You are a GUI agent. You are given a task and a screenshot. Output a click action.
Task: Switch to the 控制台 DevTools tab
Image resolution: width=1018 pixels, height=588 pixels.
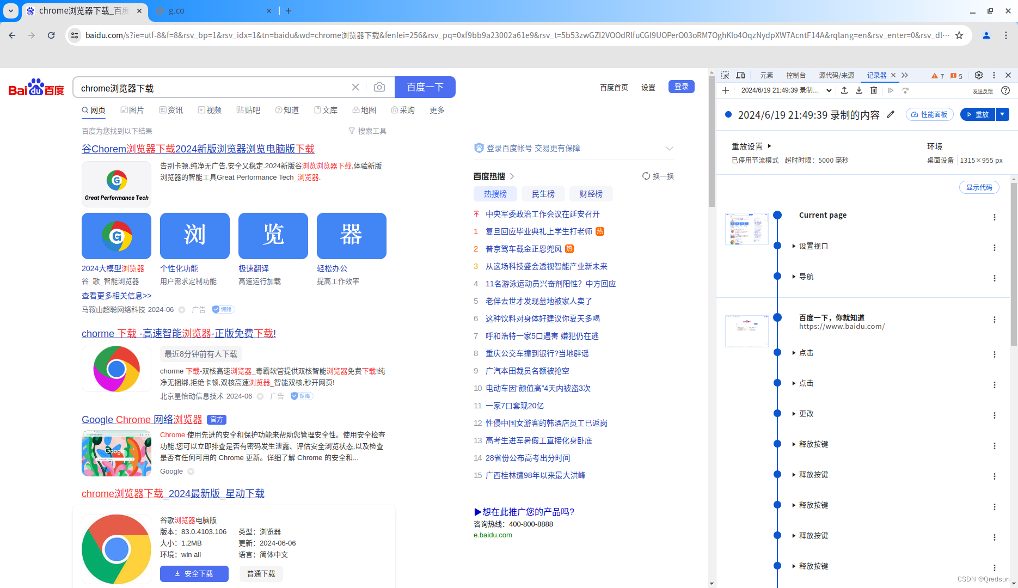[x=796, y=75]
